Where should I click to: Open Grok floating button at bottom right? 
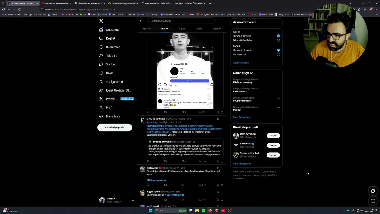(373, 191)
